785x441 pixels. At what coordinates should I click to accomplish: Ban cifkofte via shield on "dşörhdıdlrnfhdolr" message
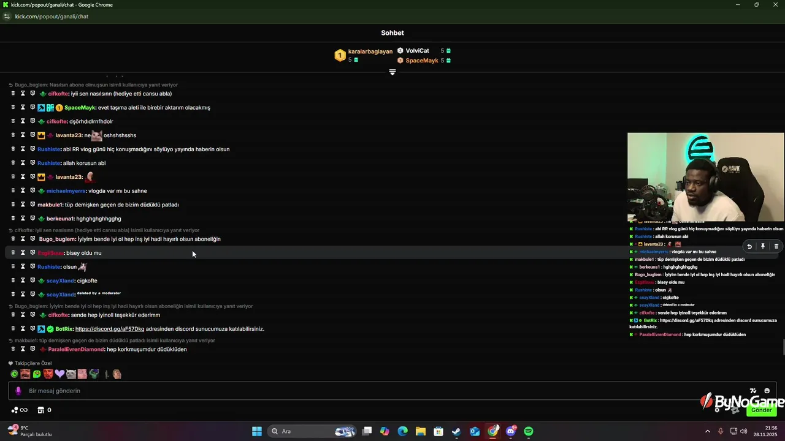click(x=33, y=121)
